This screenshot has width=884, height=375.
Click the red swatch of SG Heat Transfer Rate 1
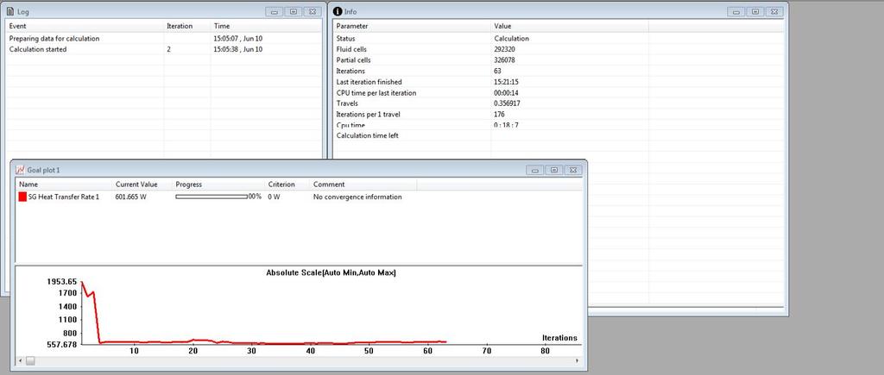[x=22, y=197]
